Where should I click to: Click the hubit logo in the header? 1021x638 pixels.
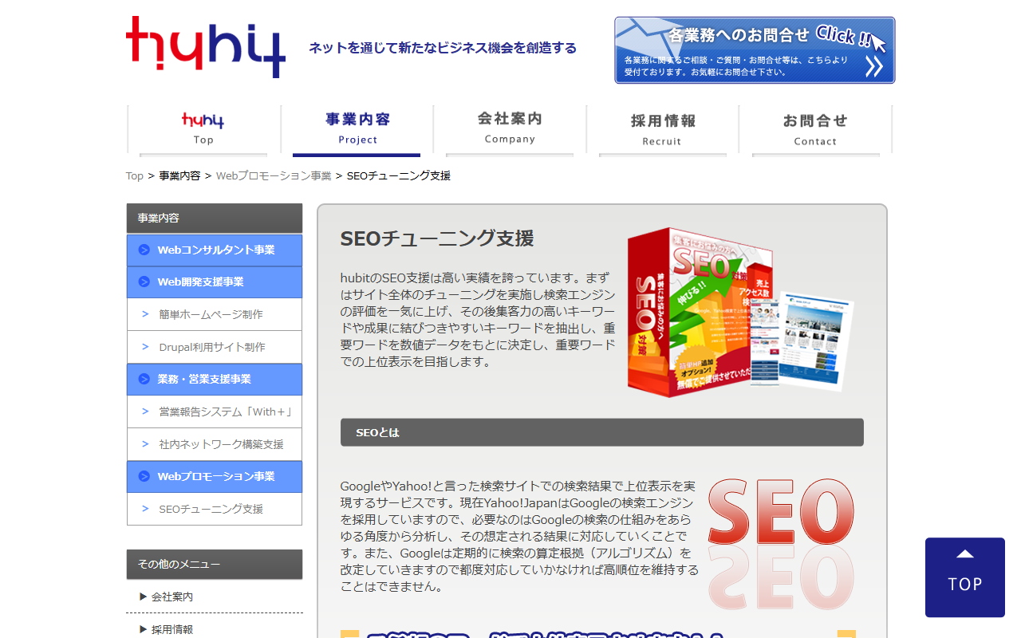click(x=206, y=47)
